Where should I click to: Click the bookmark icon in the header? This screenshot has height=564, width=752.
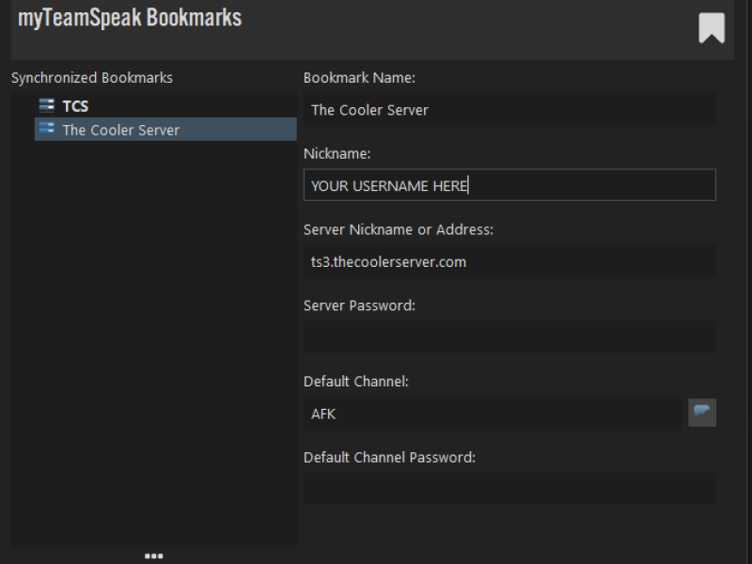(712, 28)
